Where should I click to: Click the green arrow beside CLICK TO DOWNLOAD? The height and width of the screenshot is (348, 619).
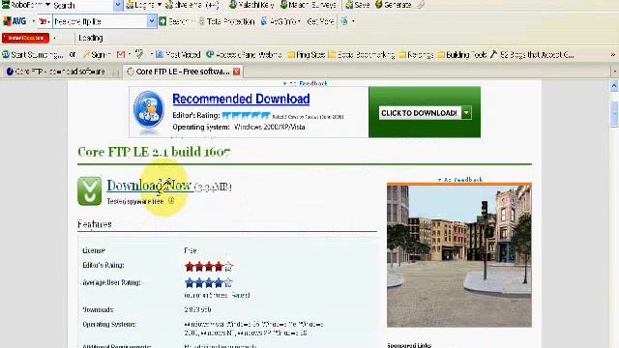click(466, 113)
